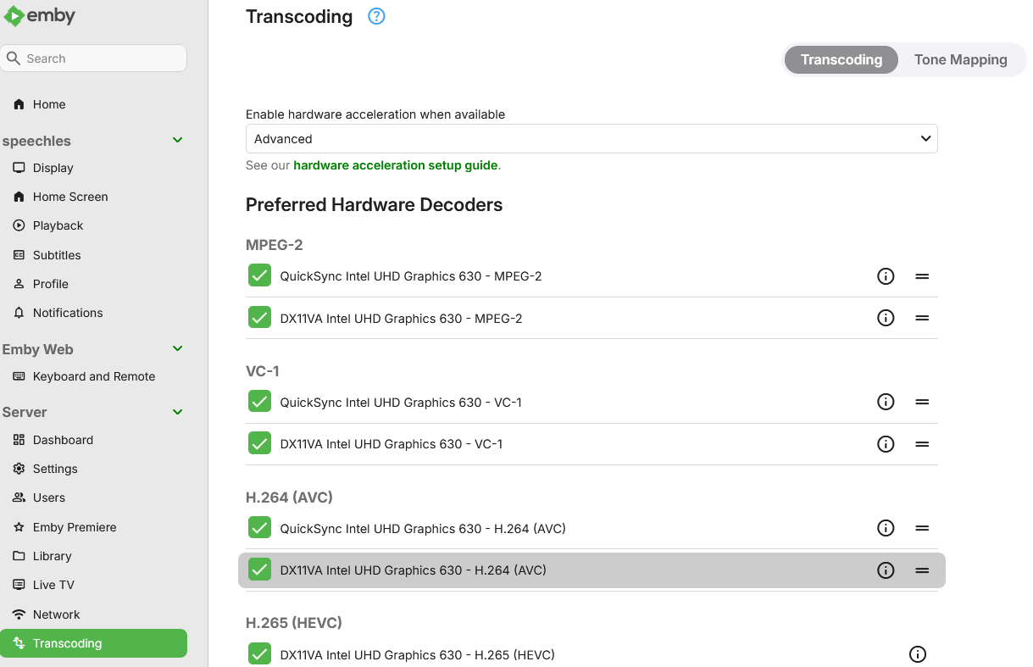Image resolution: width=1033 pixels, height=667 pixels.
Task: Open the hardware acceleration setup guide link
Action: tap(395, 165)
